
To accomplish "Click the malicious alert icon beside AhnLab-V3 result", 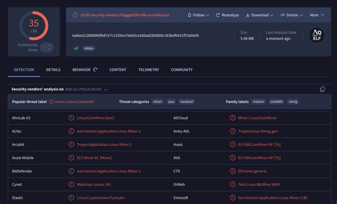I will pyautogui.click(x=71, y=118).
